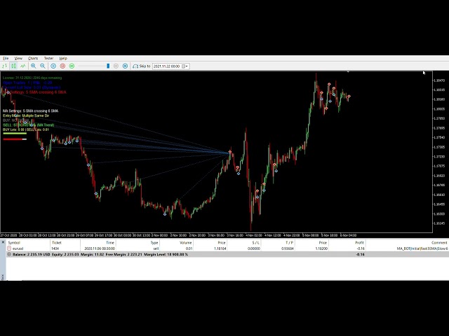Click the red stop testing button

(62, 66)
